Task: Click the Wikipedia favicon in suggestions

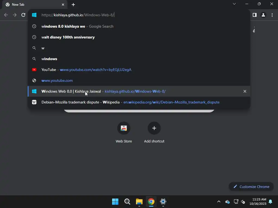Action: pyautogui.click(x=34, y=102)
